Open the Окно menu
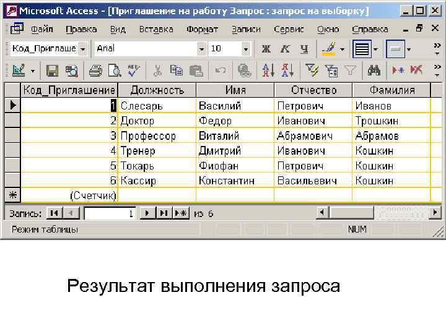The image size is (446, 334). click(x=328, y=29)
